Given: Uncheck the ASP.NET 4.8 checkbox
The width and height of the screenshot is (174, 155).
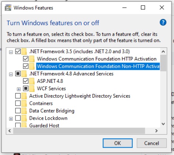Looking at the screenshot, I should click(26, 81).
